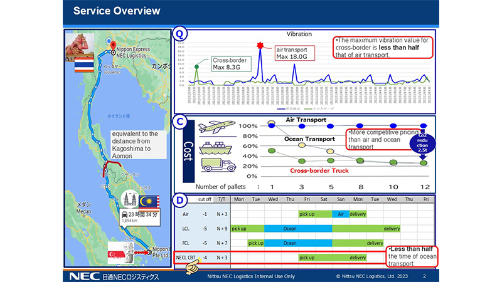This screenshot has height=282, width=502.
Task: Click the -4 cut off value for NECL CBT
Action: click(x=205, y=258)
